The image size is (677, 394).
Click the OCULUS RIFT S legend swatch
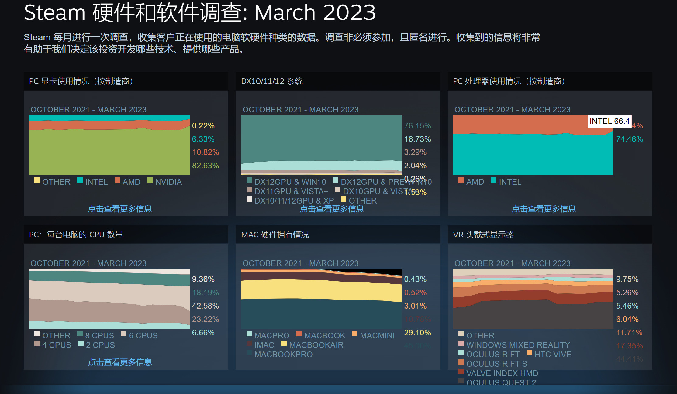pyautogui.click(x=461, y=362)
